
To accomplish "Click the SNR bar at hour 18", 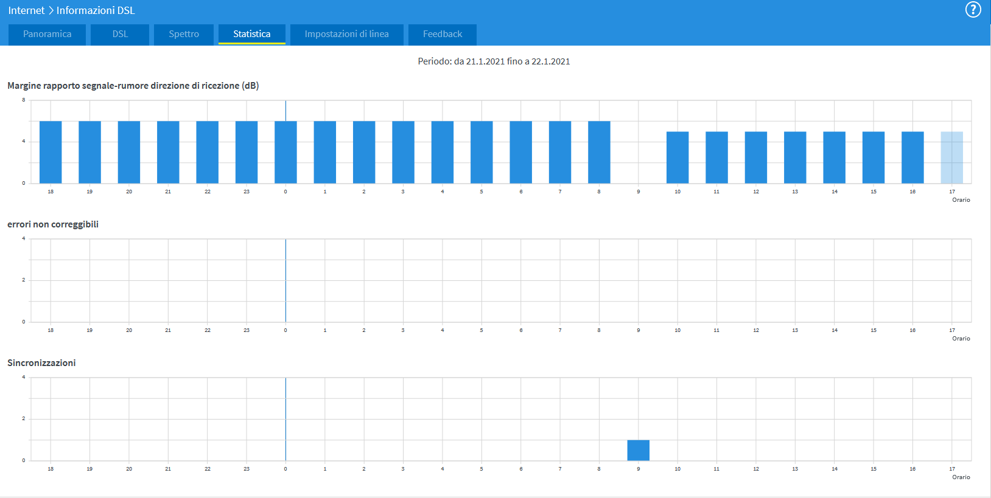I will point(51,152).
